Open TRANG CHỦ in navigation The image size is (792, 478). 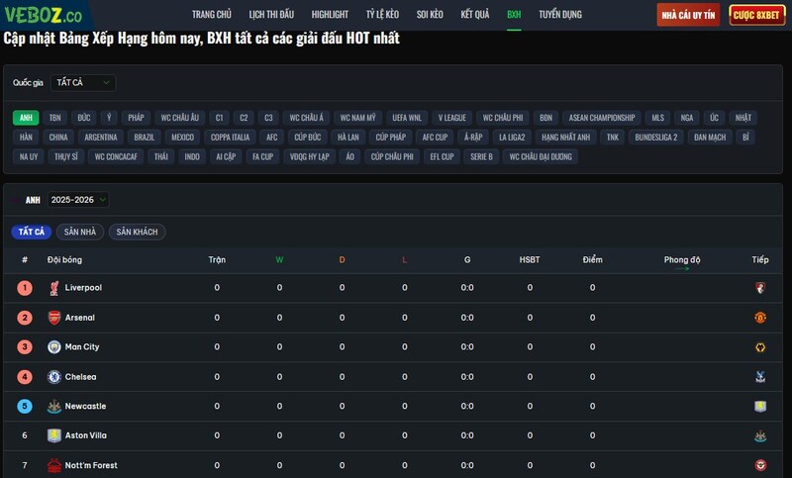click(212, 15)
